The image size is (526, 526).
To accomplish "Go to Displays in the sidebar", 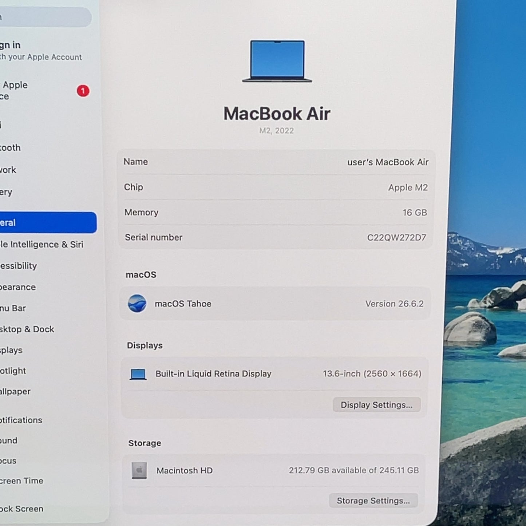I will [x=11, y=350].
